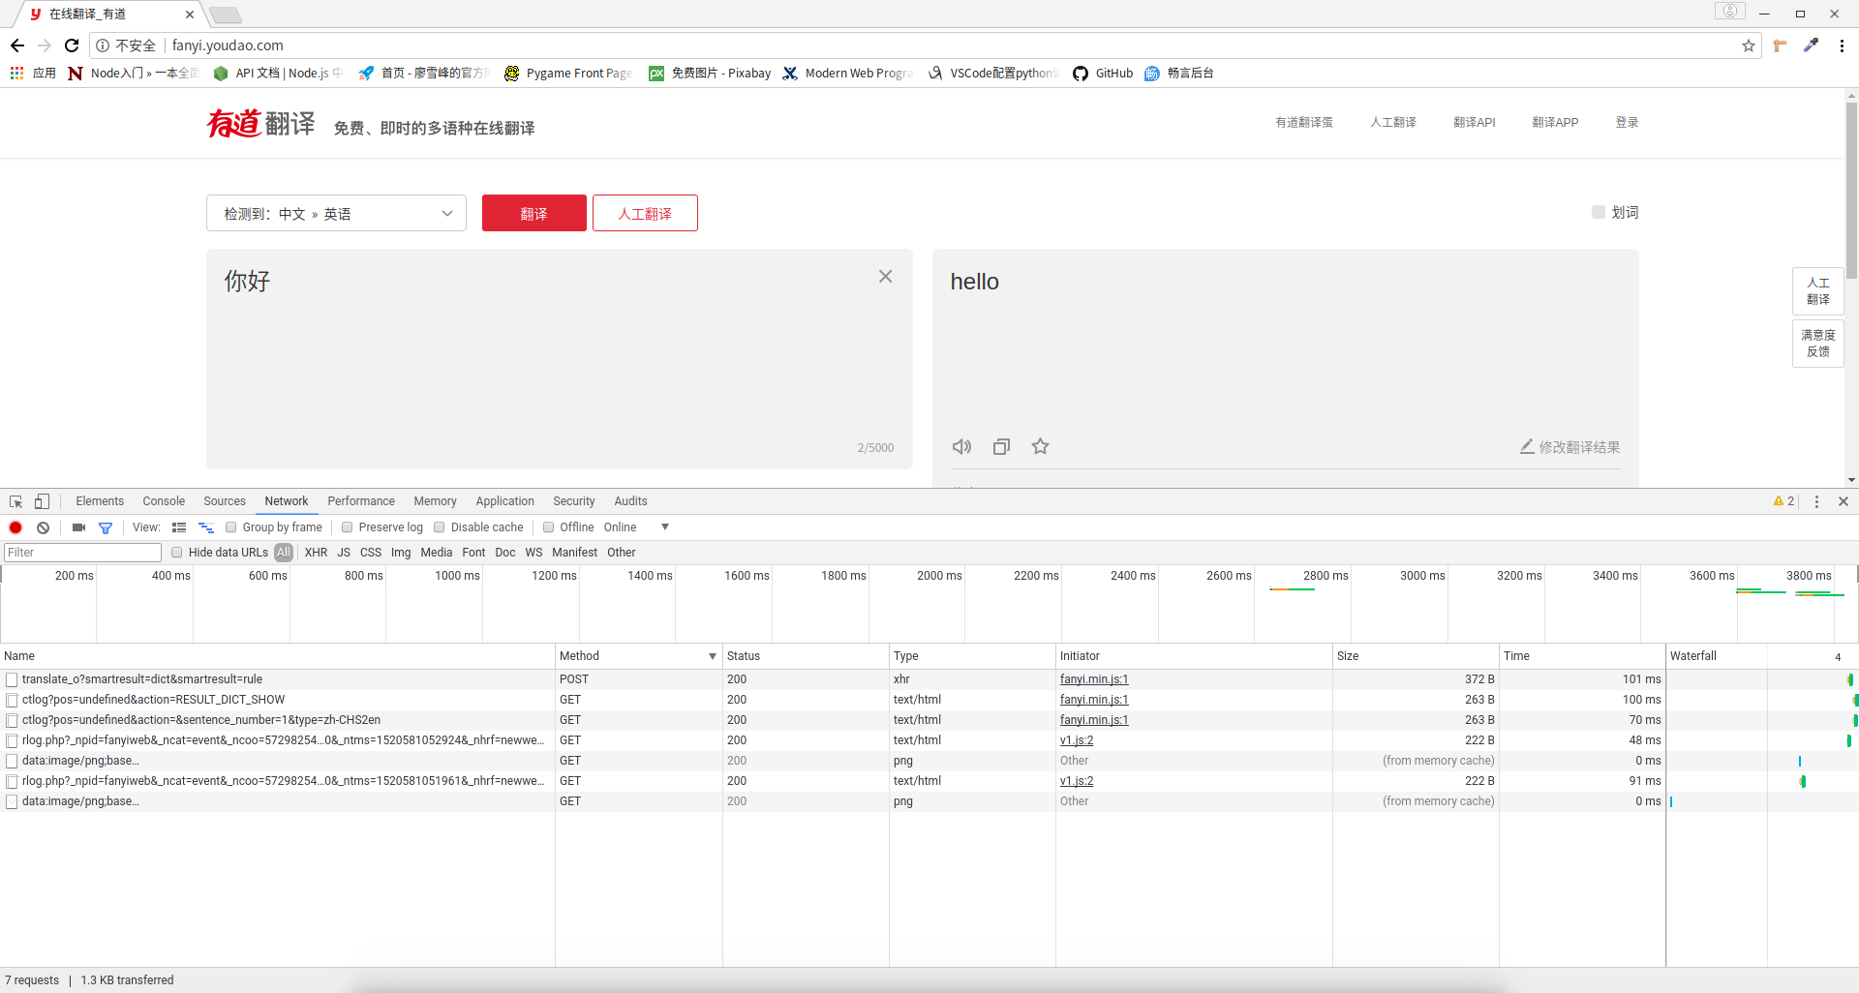Select the first data:image/png row checkbox
This screenshot has width=1859, height=993.
coord(12,761)
